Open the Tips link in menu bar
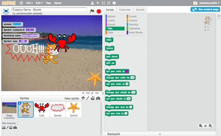The image size is (221, 136). 48,3
